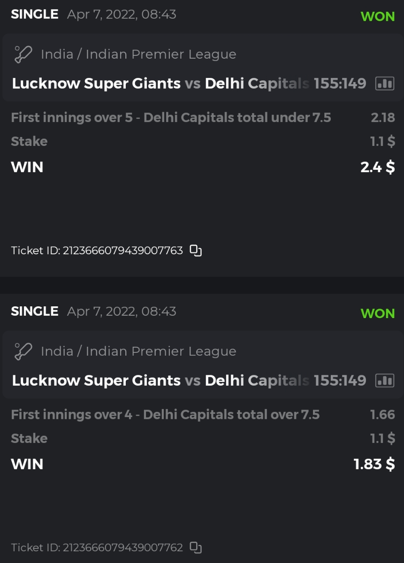This screenshot has height=563, width=404.
Task: Click the 'First innings over 5' bet description
Action: (x=171, y=117)
